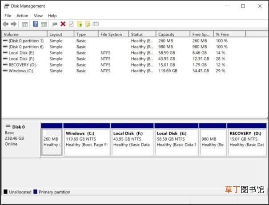
Task: Click the drive icon next to RECOVERY (D:) row
Action: pos(5,65)
